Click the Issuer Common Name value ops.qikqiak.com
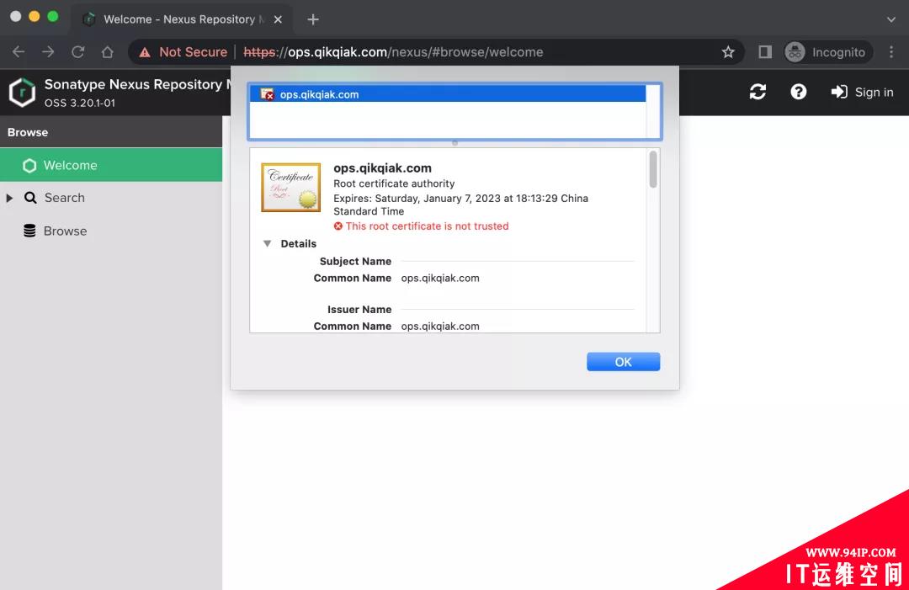 click(x=440, y=327)
